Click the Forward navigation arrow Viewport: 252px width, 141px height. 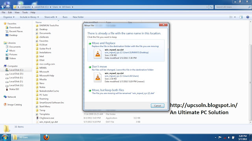pyautogui.click(x=8, y=7)
